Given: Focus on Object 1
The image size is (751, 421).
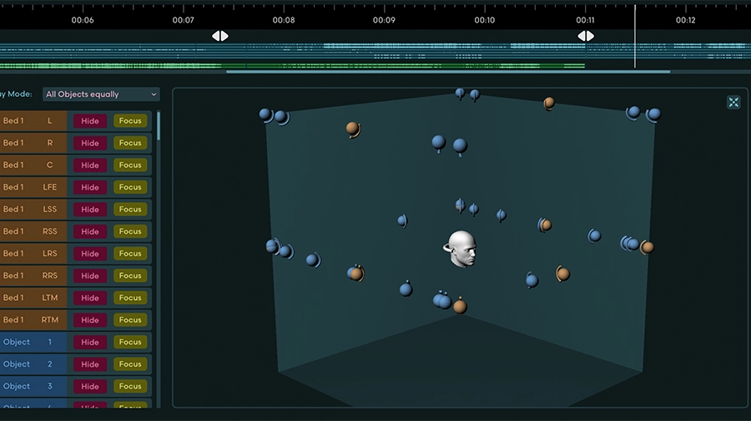Looking at the screenshot, I should (x=130, y=342).
